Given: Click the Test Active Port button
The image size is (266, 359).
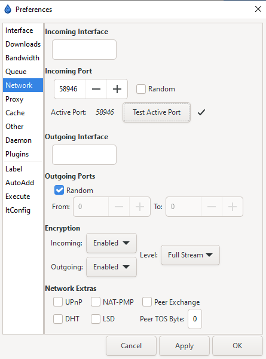Looking at the screenshot, I should coord(157,112).
